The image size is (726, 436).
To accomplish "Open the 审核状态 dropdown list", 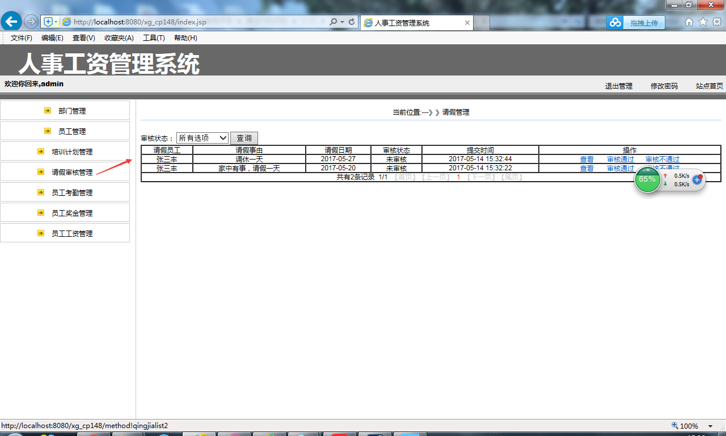I will click(x=202, y=138).
